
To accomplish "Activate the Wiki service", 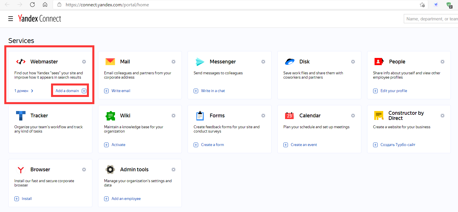I will pos(115,145).
